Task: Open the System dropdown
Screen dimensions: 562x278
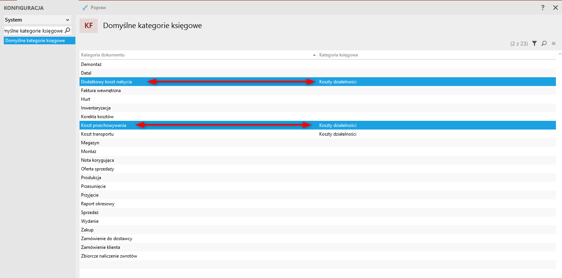Action: click(37, 20)
